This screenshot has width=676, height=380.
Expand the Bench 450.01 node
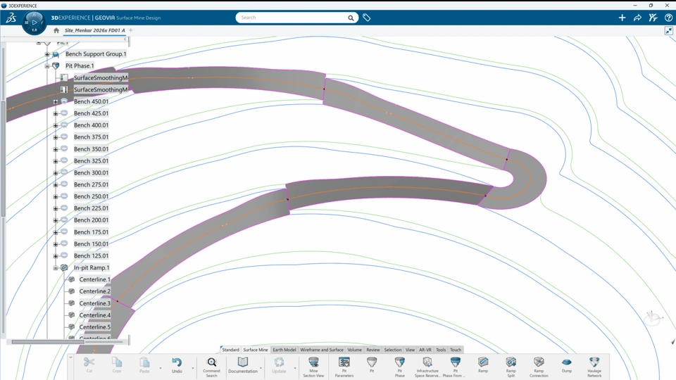(x=55, y=101)
